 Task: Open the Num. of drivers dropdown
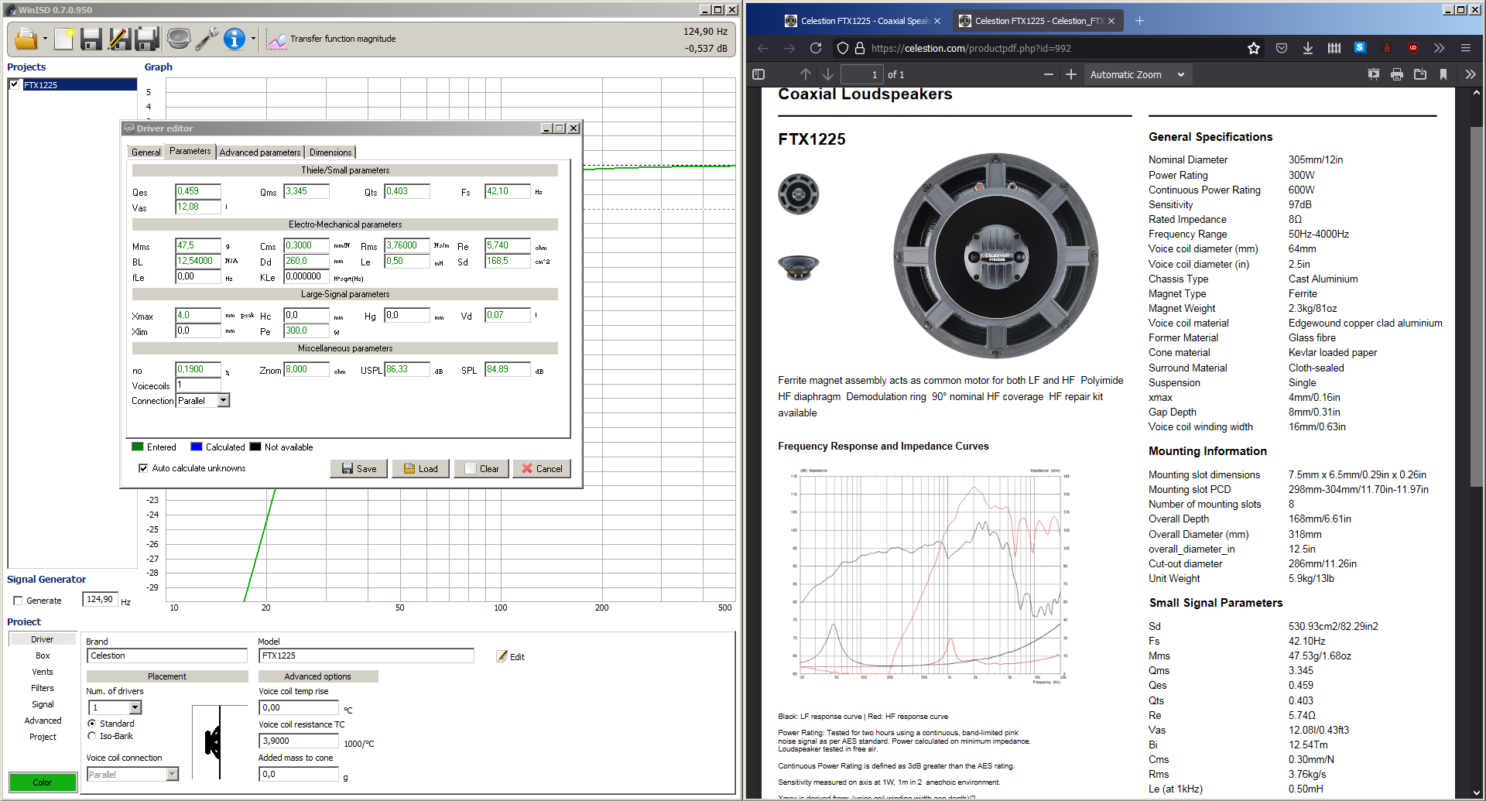(x=135, y=707)
